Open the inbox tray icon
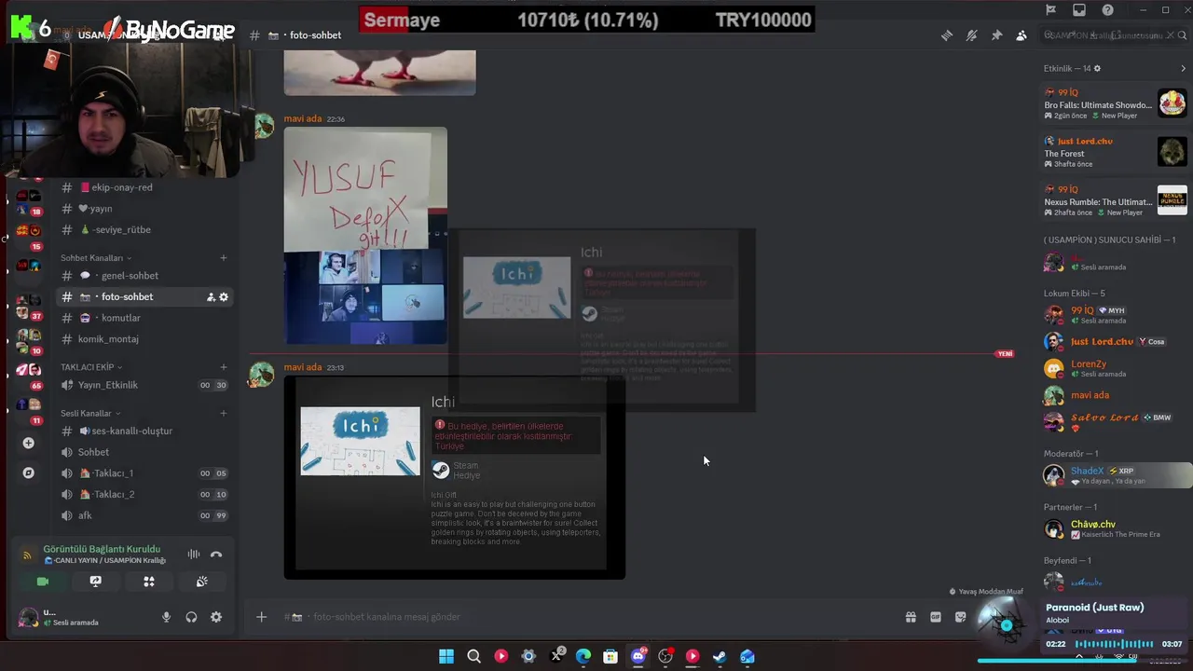 1079,10
